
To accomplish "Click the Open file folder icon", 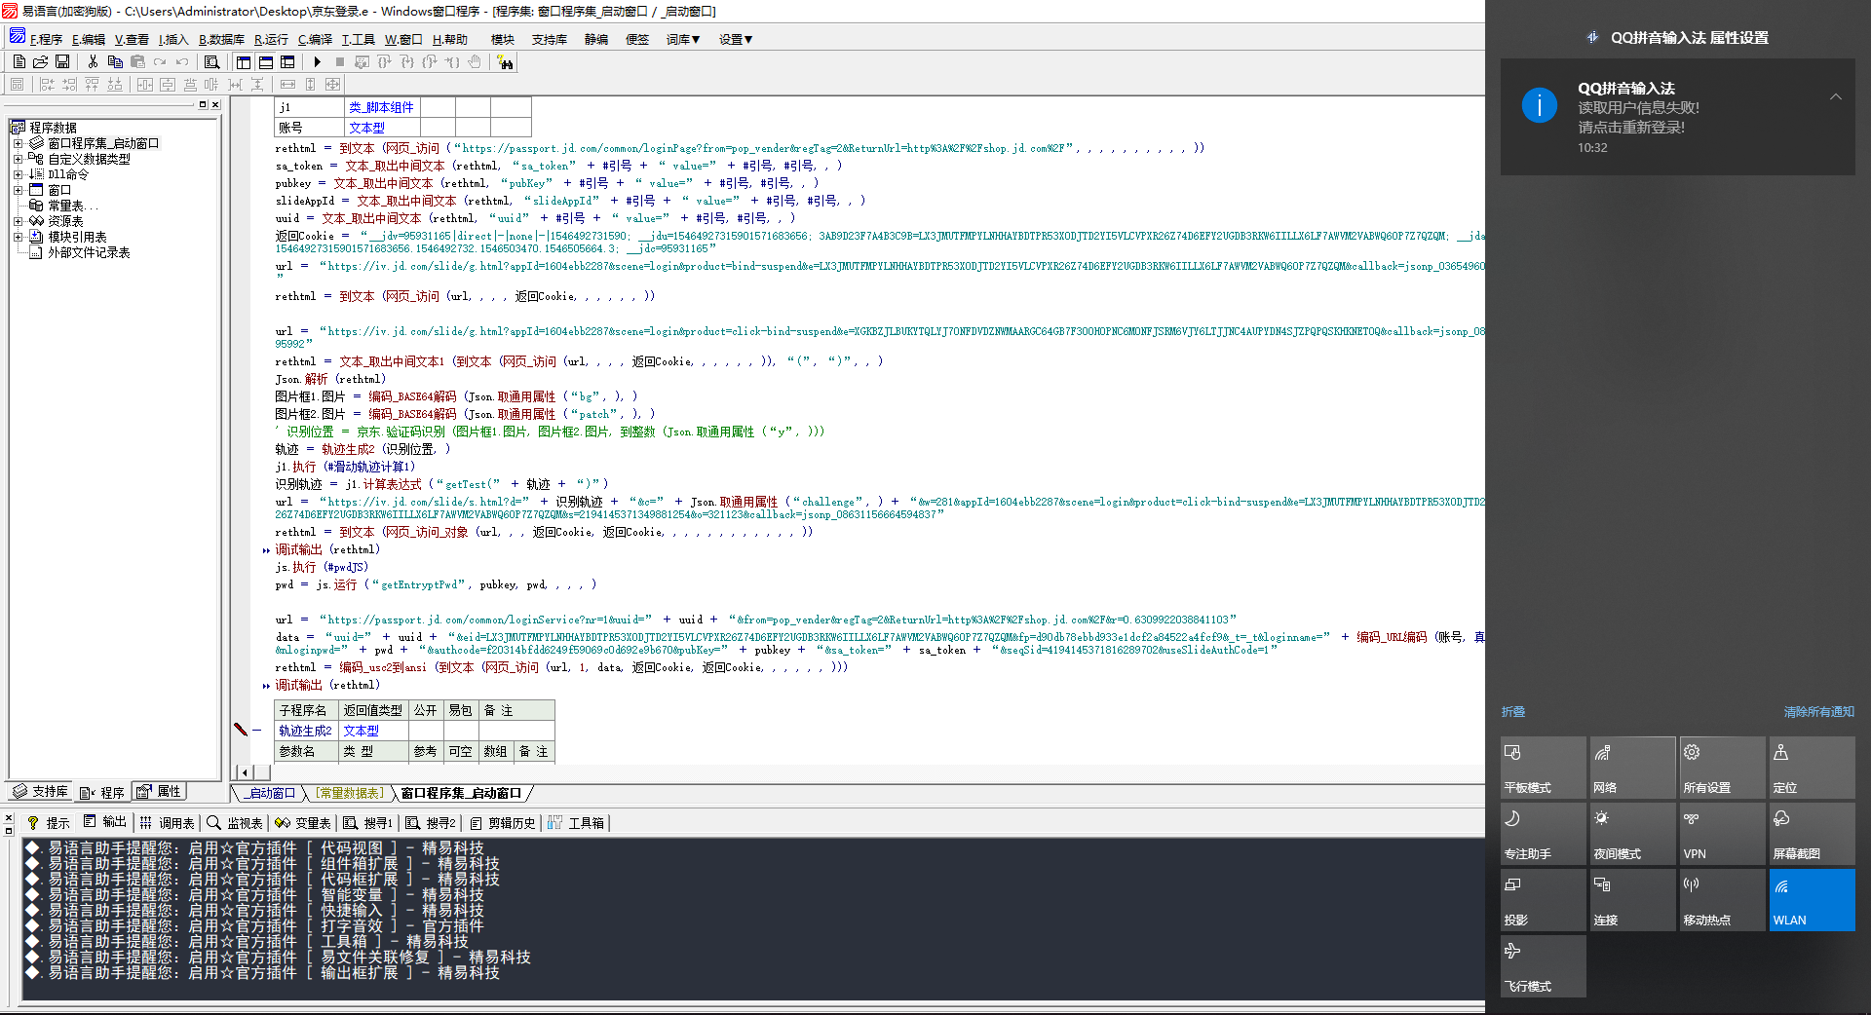I will 40,62.
